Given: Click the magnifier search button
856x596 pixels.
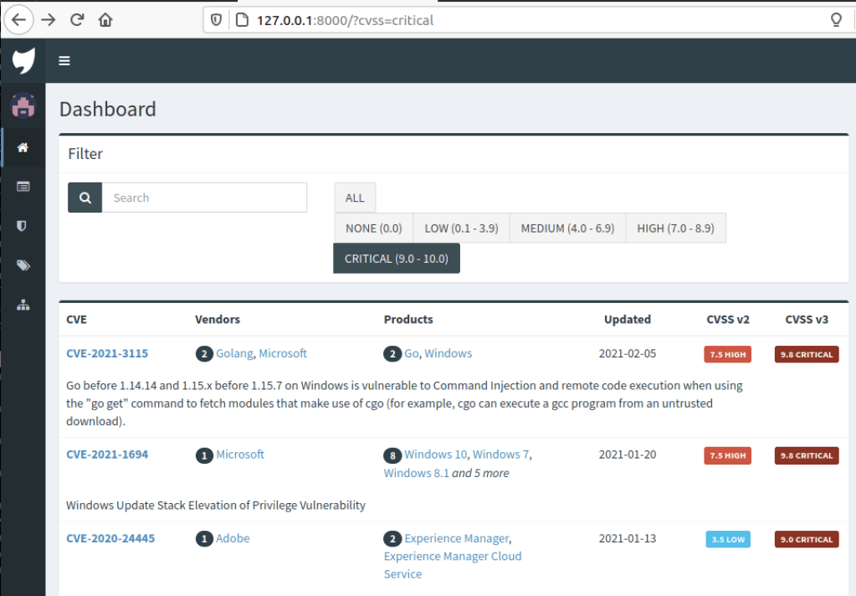Looking at the screenshot, I should click(85, 198).
